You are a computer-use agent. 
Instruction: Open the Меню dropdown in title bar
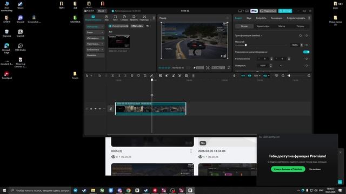[x=102, y=11]
